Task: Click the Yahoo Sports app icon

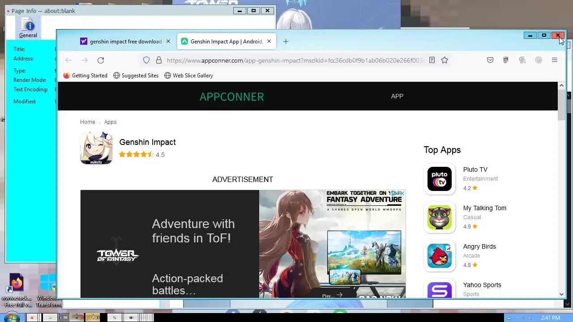Action: pos(440,289)
